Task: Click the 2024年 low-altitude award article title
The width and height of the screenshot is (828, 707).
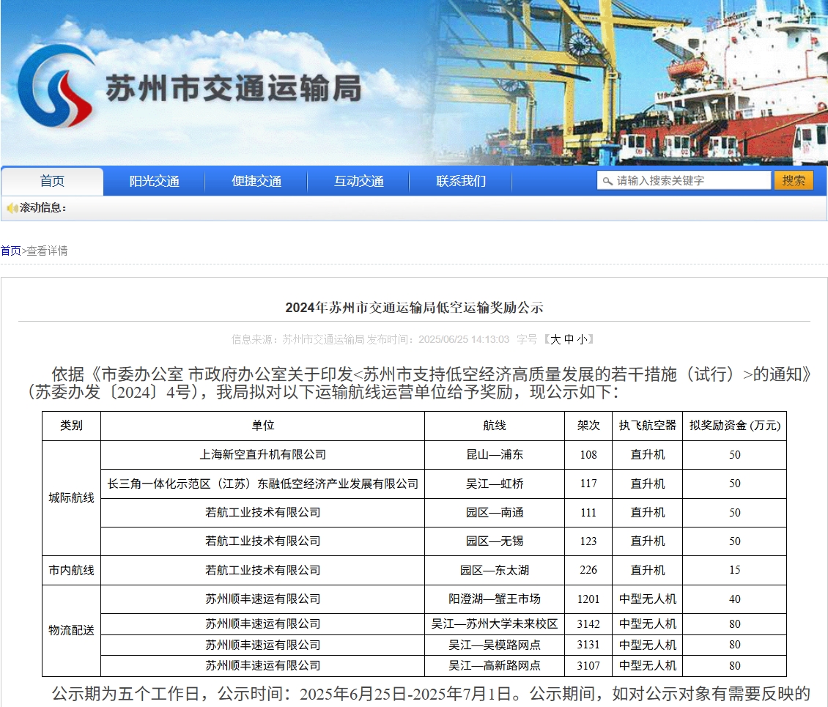Action: coord(414,308)
